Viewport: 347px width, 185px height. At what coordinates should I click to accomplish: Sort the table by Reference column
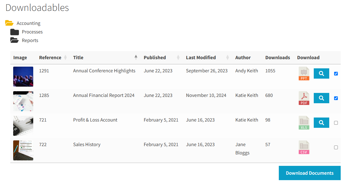click(x=50, y=57)
